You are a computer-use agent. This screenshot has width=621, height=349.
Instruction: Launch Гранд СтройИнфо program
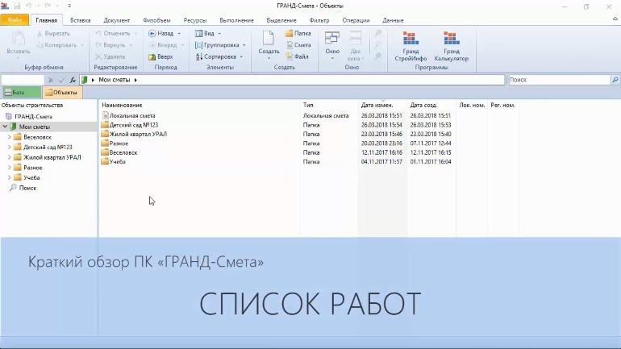point(411,46)
